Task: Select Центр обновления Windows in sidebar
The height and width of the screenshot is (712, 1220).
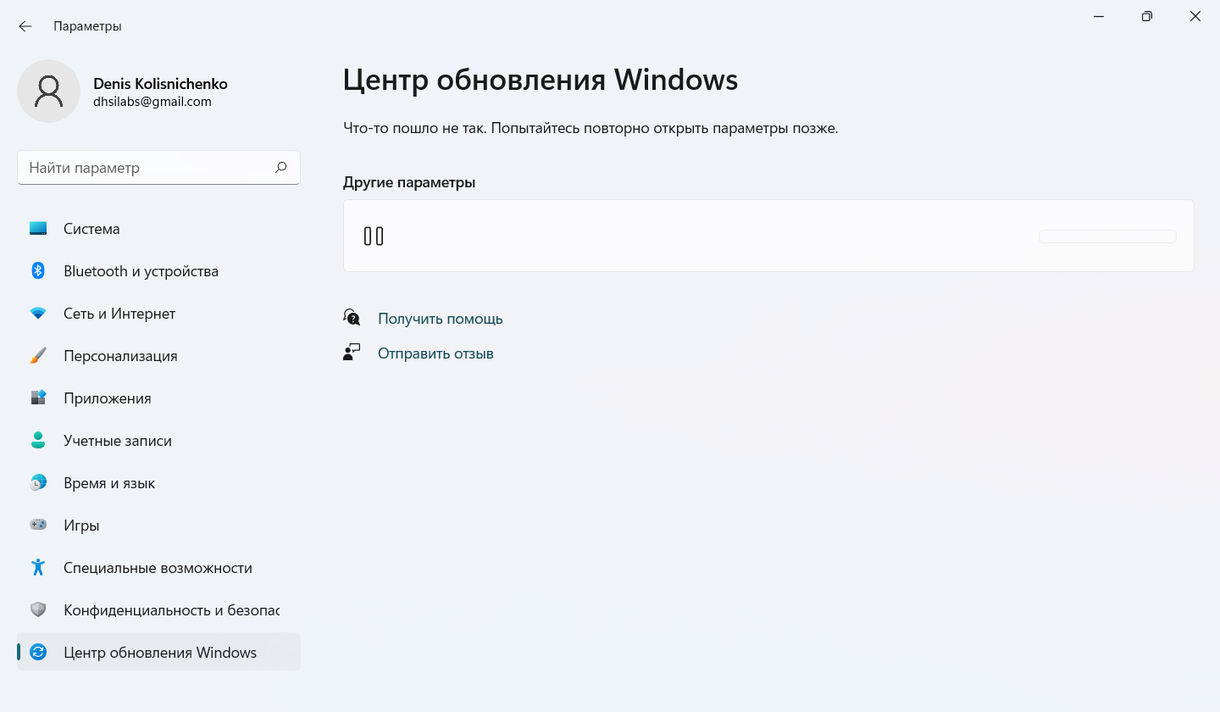Action: pos(159,653)
